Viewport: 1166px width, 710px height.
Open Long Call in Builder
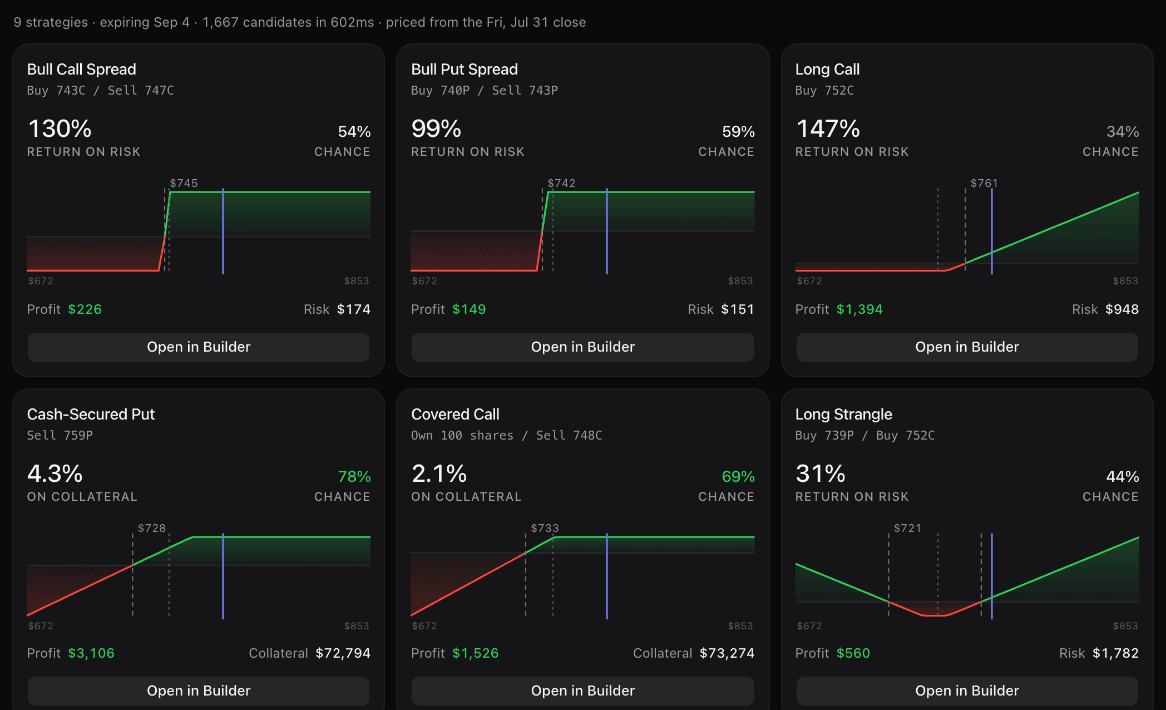click(x=967, y=347)
